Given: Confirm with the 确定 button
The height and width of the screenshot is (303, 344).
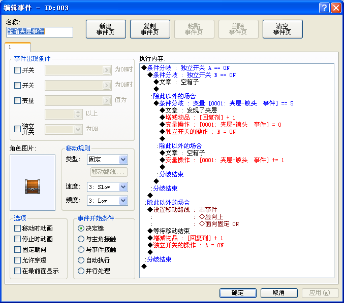Looking at the screenshot, I should coord(238,293).
